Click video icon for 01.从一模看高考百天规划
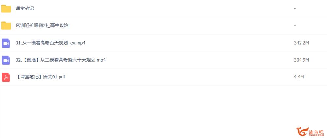The width and height of the screenshot is (327, 138). [6, 43]
